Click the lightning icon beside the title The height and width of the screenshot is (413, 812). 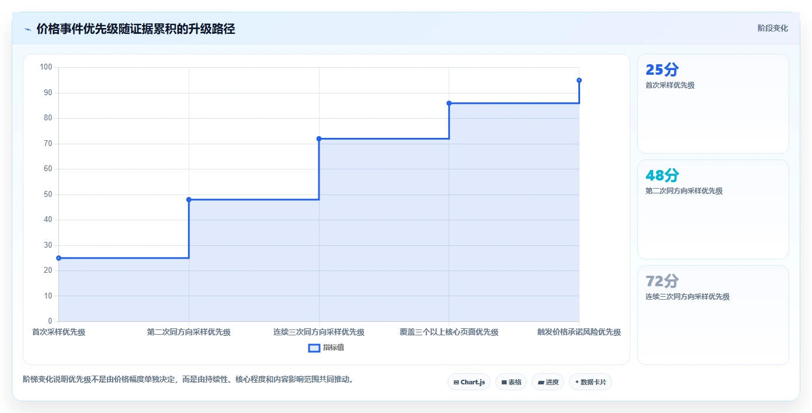27,29
